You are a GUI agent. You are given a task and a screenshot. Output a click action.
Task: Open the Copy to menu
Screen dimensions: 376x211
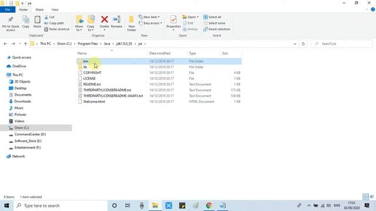coord(90,23)
